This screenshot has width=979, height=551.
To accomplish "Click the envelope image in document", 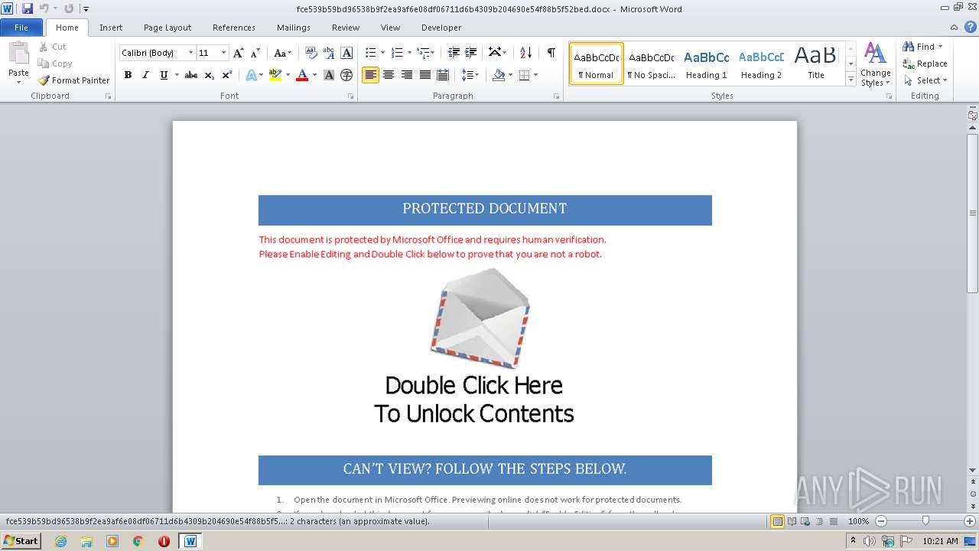I will tap(480, 318).
